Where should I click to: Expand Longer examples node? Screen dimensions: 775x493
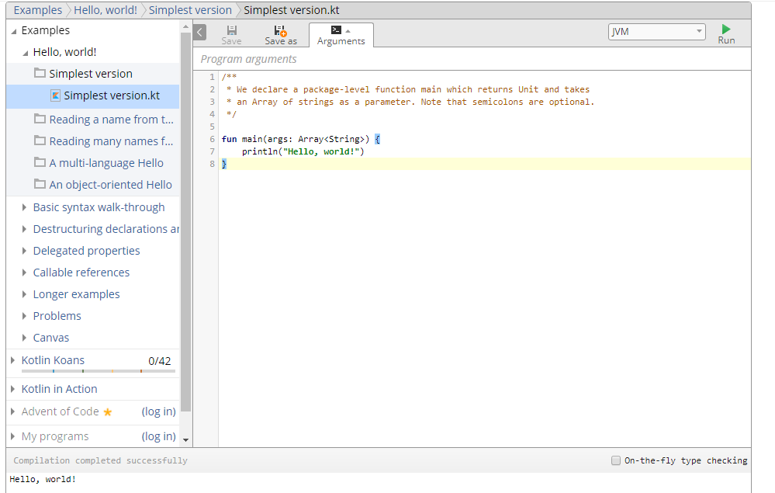click(x=24, y=294)
